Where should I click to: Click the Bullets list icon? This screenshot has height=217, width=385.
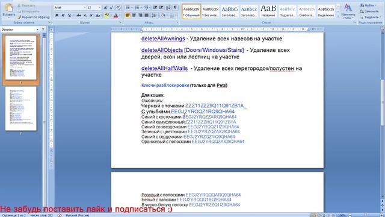point(128,8)
